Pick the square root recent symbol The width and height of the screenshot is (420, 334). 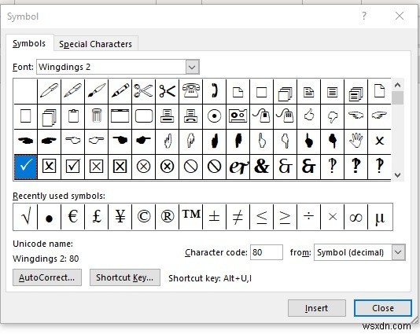(25, 217)
